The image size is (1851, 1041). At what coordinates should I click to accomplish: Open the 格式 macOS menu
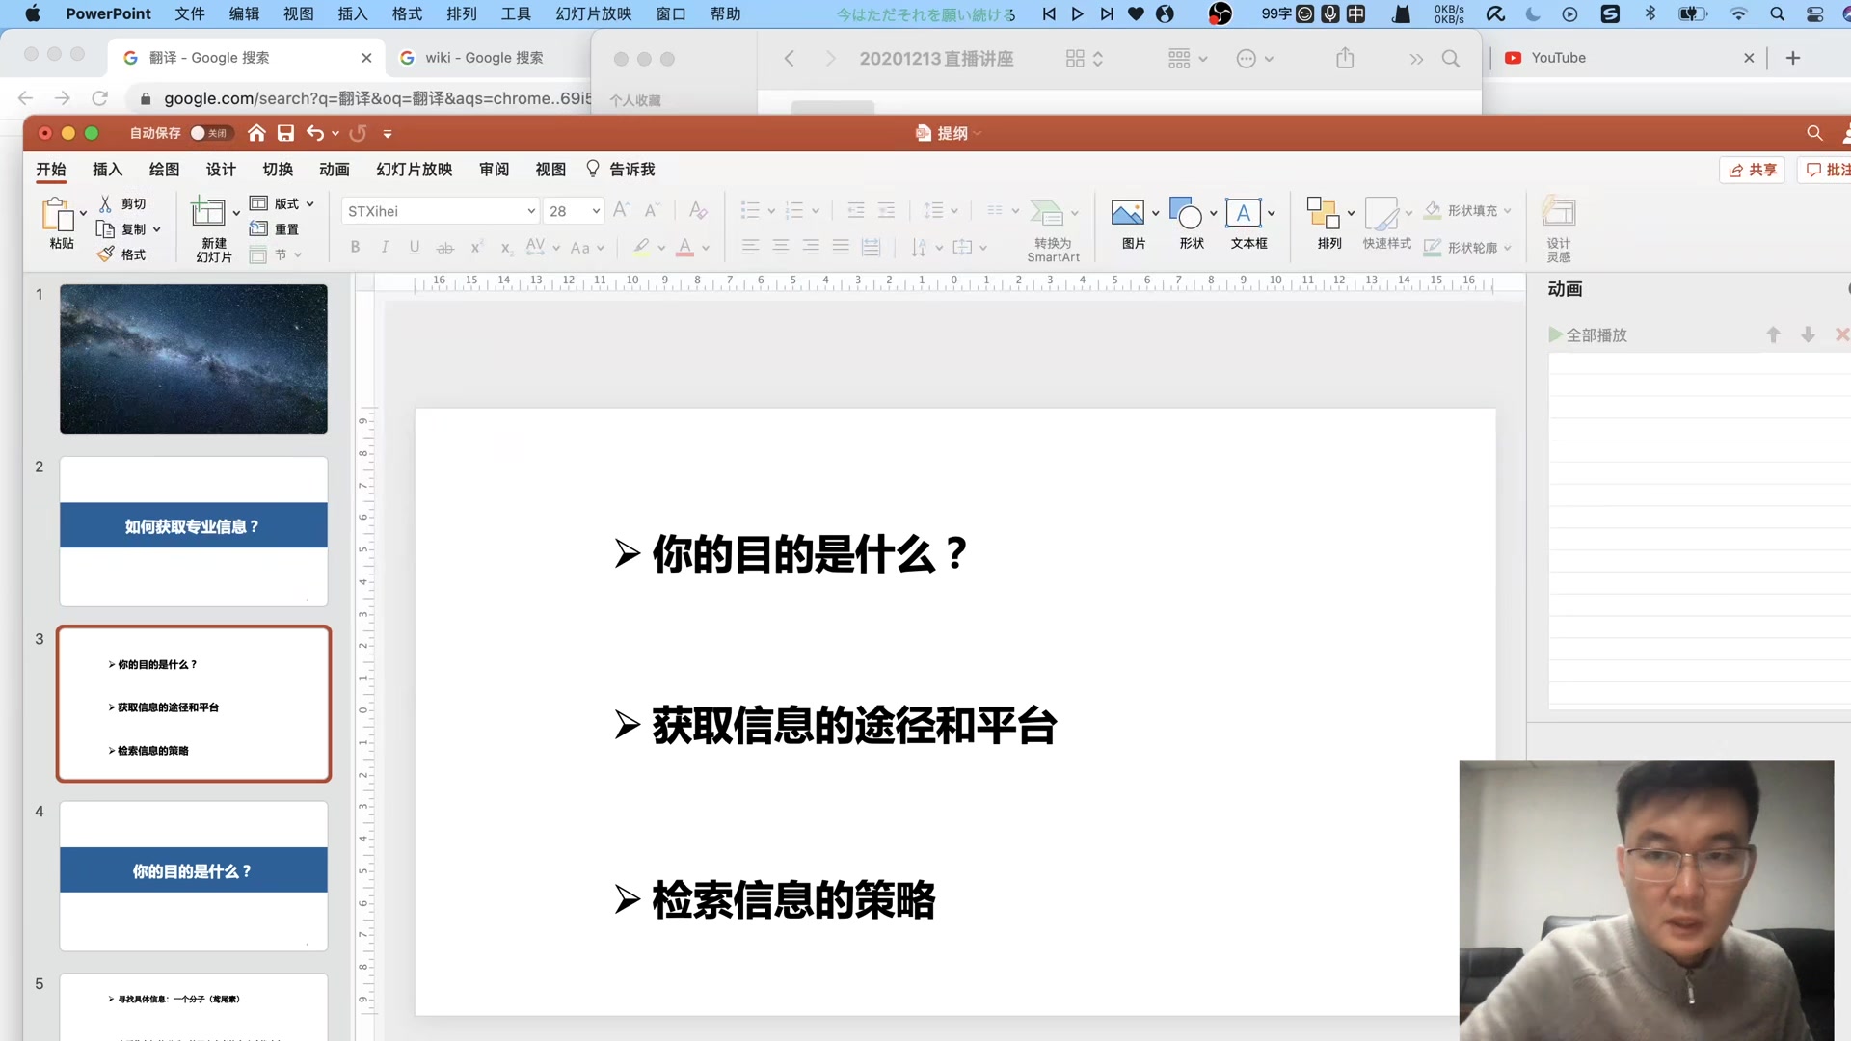(x=407, y=13)
